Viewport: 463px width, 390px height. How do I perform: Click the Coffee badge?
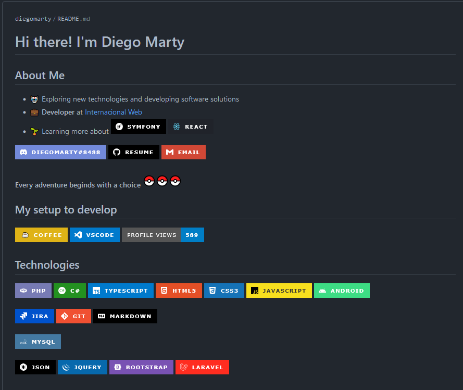click(x=41, y=235)
